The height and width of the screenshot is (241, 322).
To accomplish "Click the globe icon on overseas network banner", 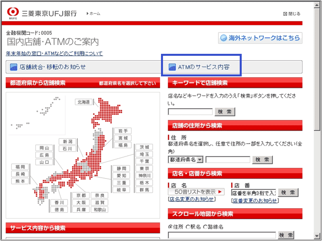I will coord(224,38).
